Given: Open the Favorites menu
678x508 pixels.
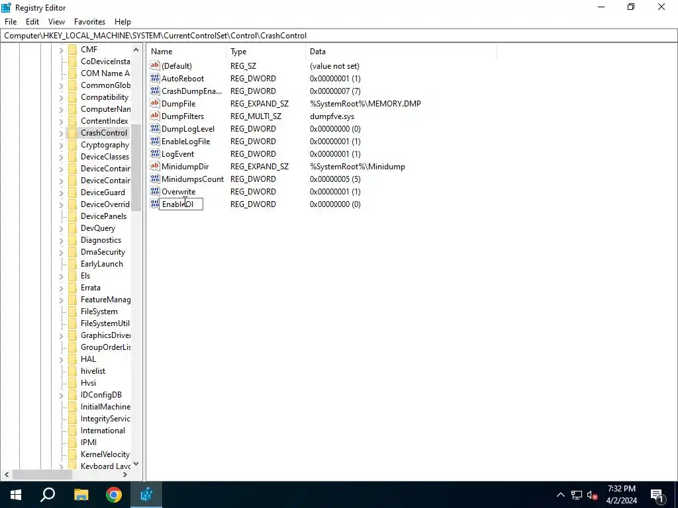Looking at the screenshot, I should [89, 22].
